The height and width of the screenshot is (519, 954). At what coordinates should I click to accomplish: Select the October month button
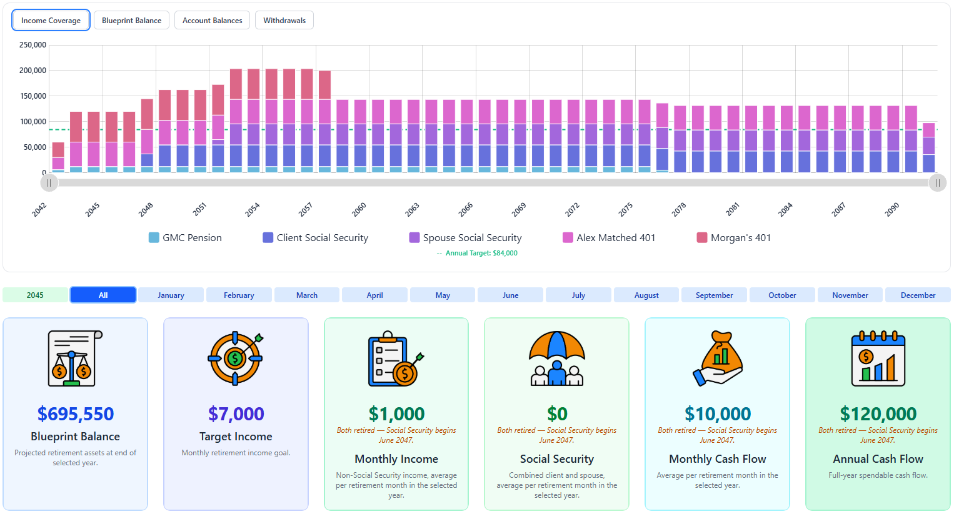pos(782,295)
